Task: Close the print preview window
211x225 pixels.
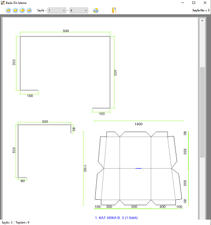Action: 205,3
